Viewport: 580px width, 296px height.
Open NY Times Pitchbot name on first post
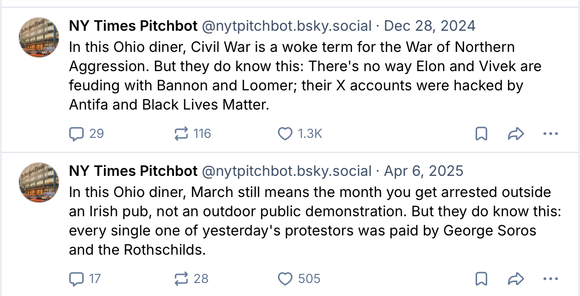pyautogui.click(x=133, y=25)
